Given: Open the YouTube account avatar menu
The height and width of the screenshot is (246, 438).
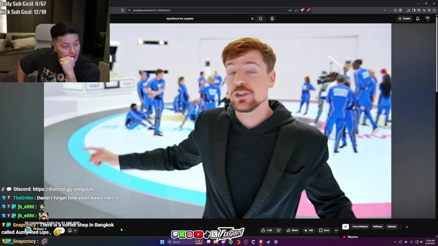Looking at the screenshot, I should pos(427,18).
